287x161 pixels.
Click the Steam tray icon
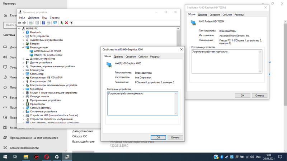tap(227, 157)
